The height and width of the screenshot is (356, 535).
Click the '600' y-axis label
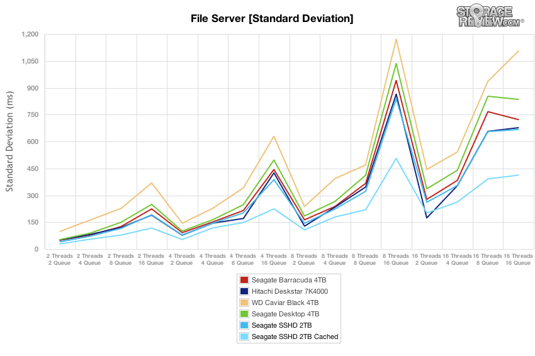pyautogui.click(x=32, y=142)
